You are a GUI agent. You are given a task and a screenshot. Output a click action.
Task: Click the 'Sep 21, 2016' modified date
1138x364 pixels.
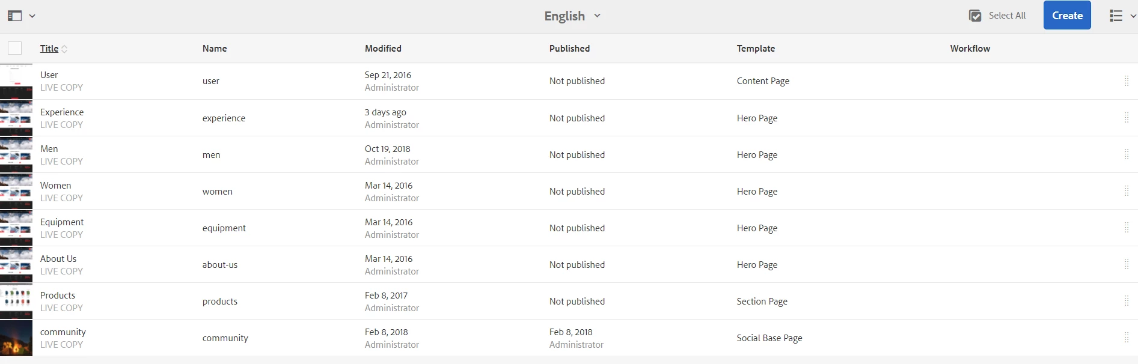coord(388,75)
